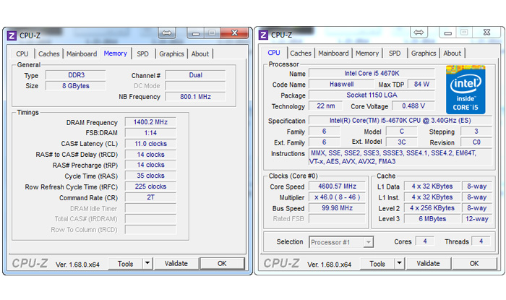Click Tools button in right window
Screen dimensions: 506x300
click(377, 264)
